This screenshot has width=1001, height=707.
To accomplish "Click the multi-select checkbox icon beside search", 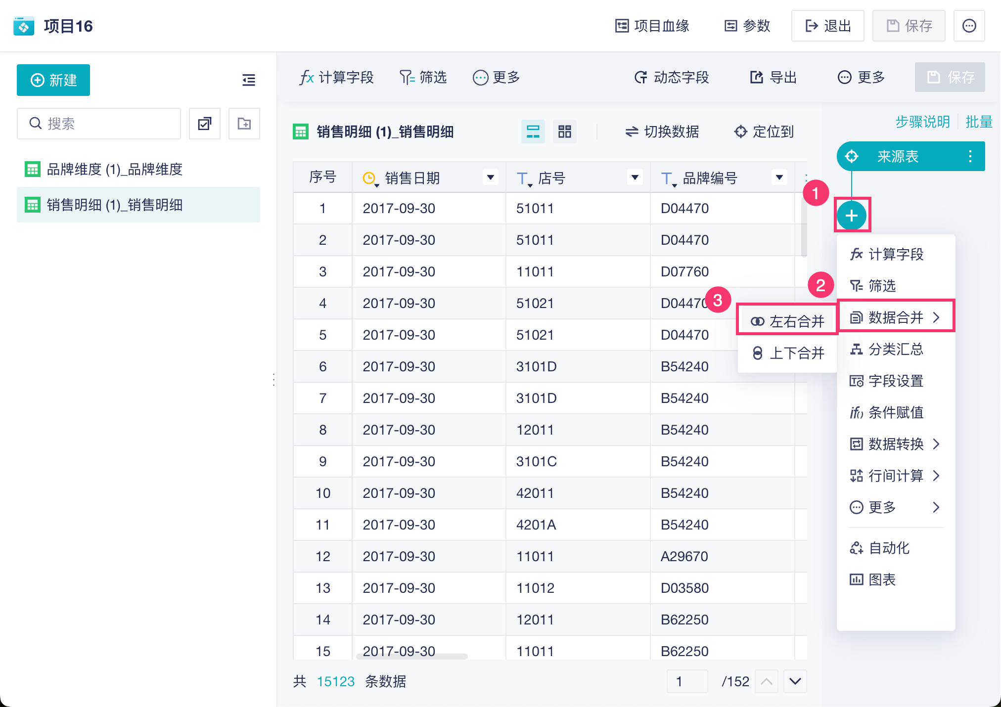I will pos(205,124).
